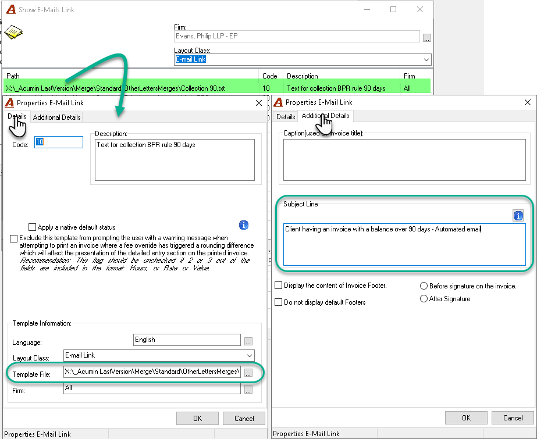Image resolution: width=537 pixels, height=439 pixels.
Task: Close the left Properties E-Mail Link dialog
Action: pos(259,103)
